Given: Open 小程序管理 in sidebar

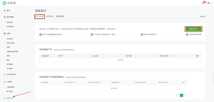Looking at the screenshot, I should click(10, 87).
